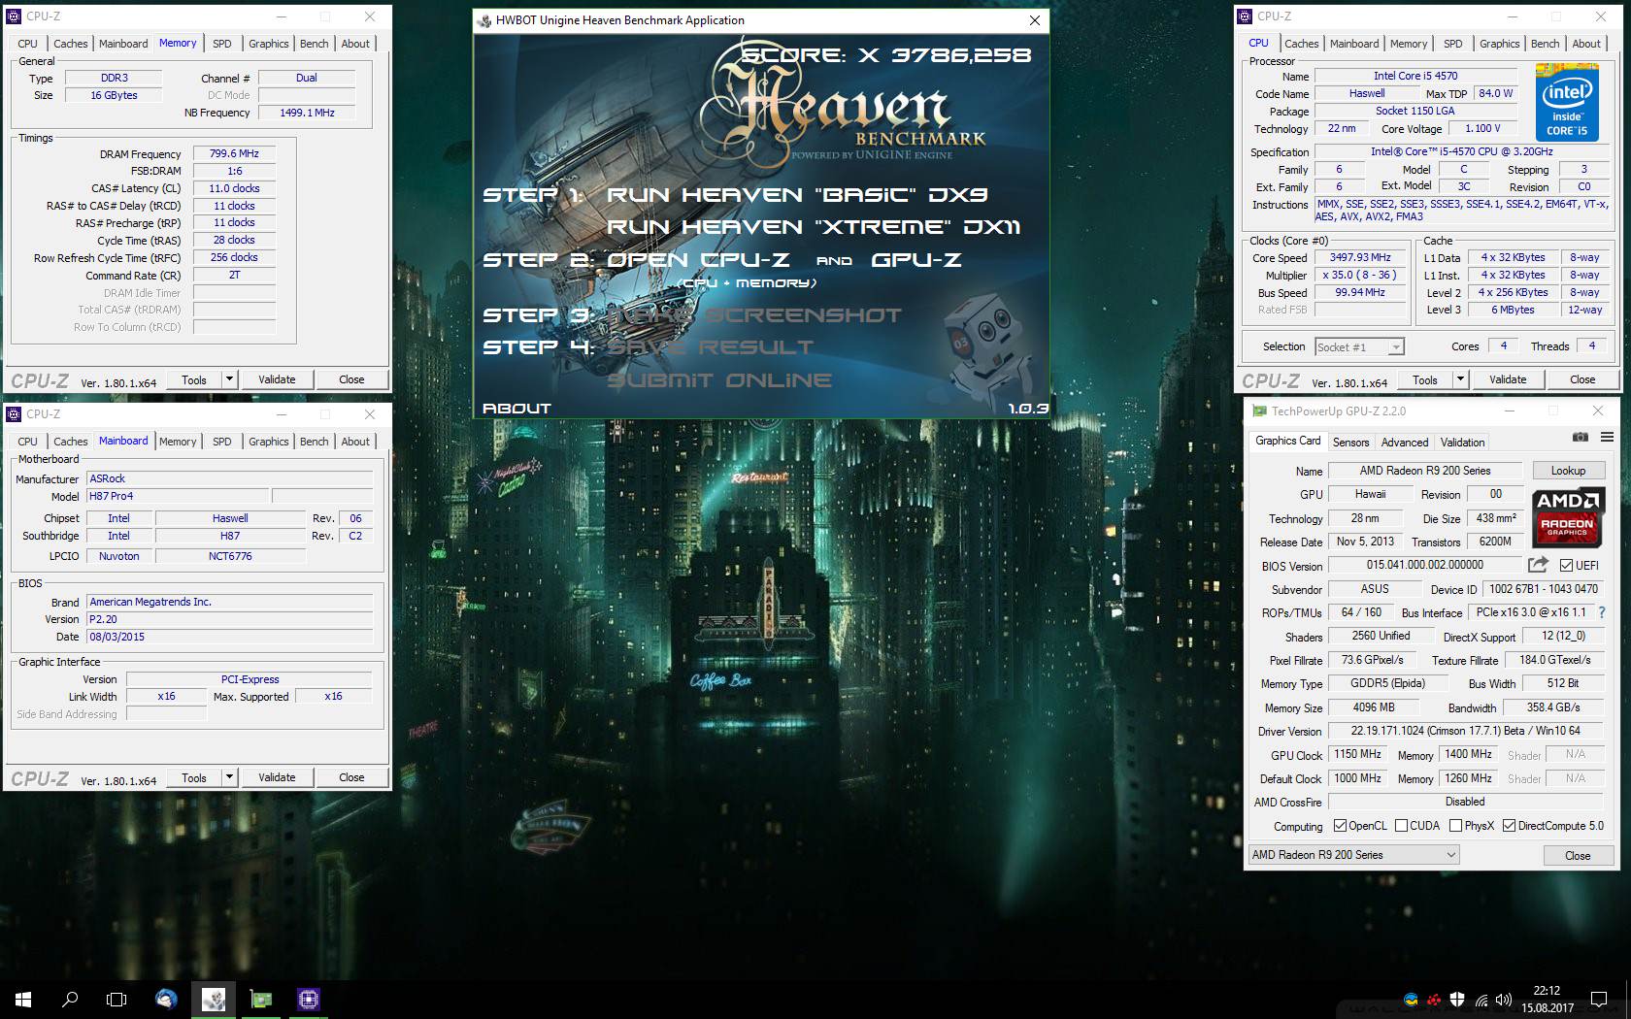The image size is (1631, 1019).
Task: Open the Validation tab in GPU-Z
Action: (1462, 443)
